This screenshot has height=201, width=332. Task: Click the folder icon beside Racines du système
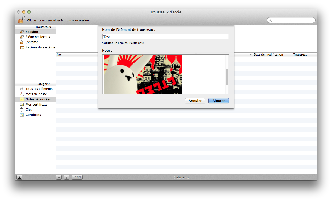coord(22,47)
